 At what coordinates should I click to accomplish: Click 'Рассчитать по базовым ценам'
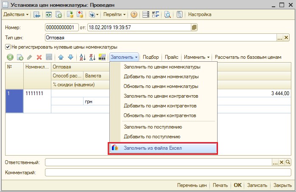tap(248, 57)
